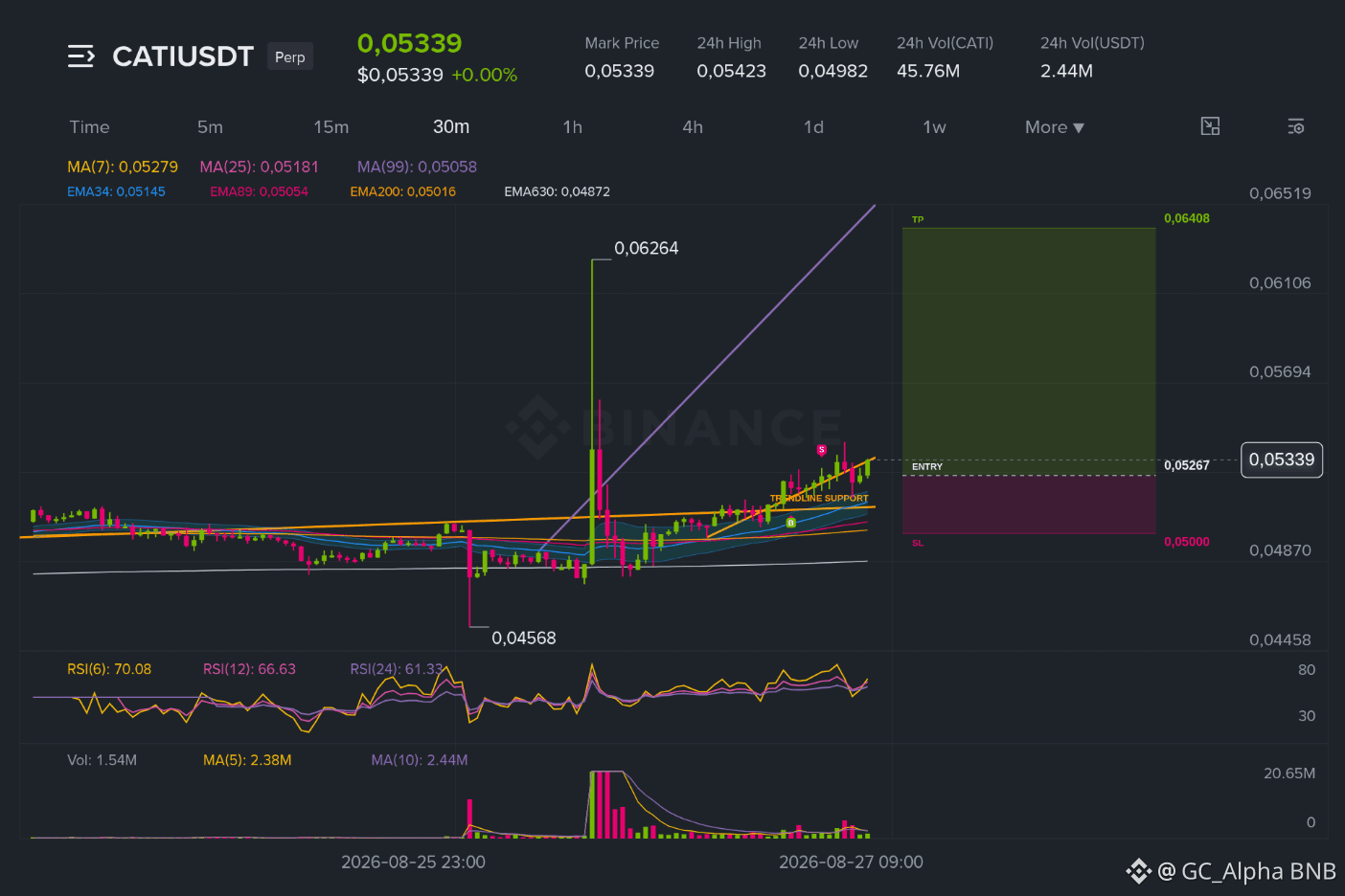The image size is (1345, 896).
Task: Click the EMA89 indicator label
Action: click(259, 191)
